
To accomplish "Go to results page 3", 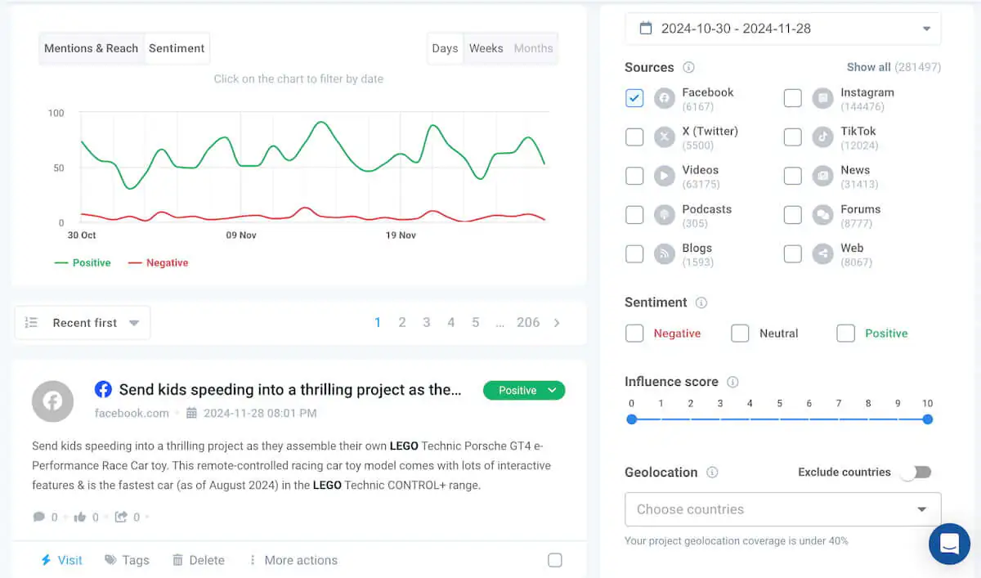I will [426, 322].
